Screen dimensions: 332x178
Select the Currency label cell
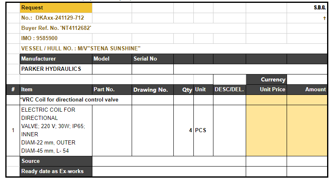266,79
